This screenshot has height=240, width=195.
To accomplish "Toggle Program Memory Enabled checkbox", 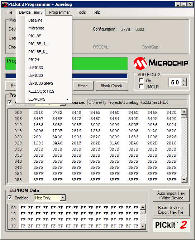I will pos(10,102).
